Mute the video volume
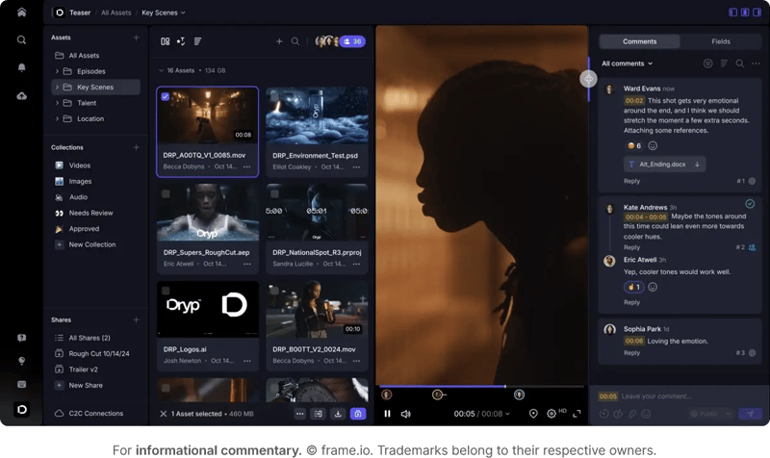The height and width of the screenshot is (458, 770). click(x=405, y=414)
